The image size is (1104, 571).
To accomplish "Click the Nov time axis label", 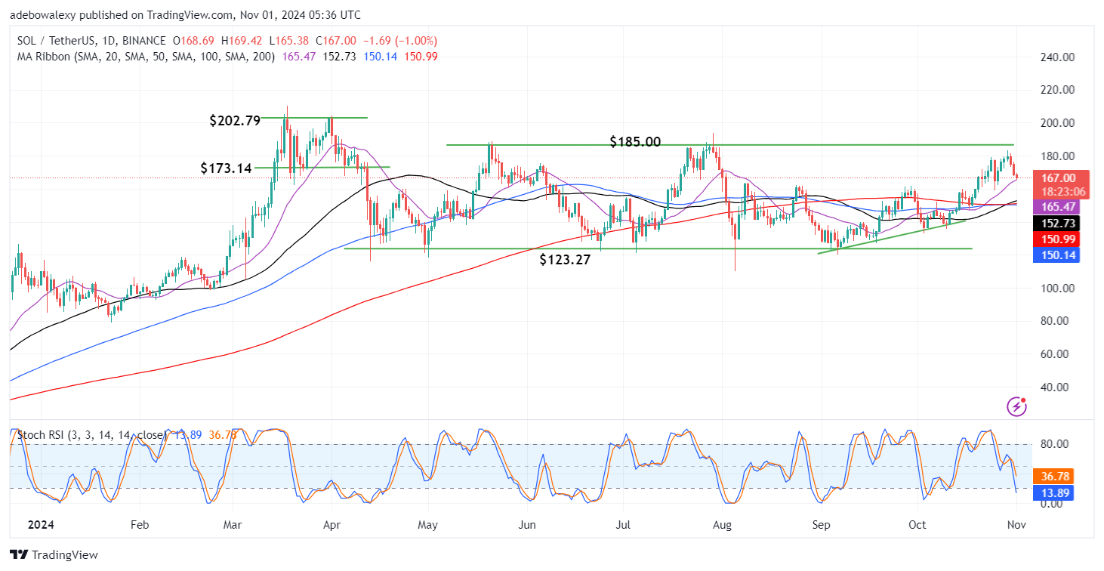I will click(x=1016, y=523).
